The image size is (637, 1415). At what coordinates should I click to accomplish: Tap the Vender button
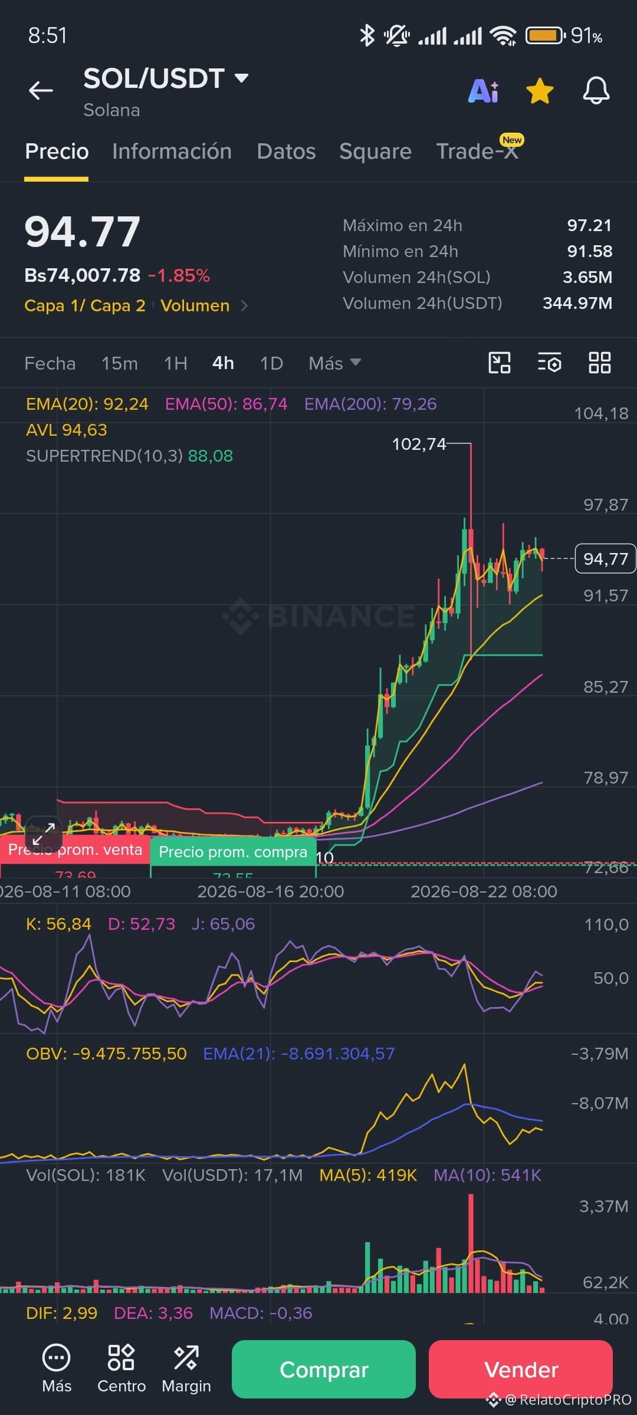(521, 1369)
